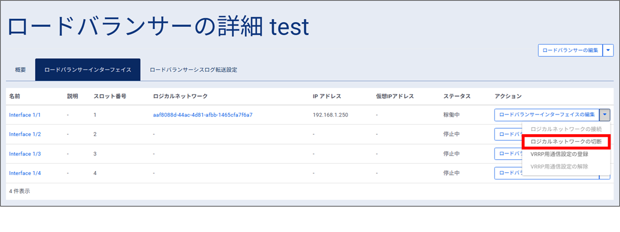
Task: Go to Interface 1/4 details link
Action: (25, 173)
